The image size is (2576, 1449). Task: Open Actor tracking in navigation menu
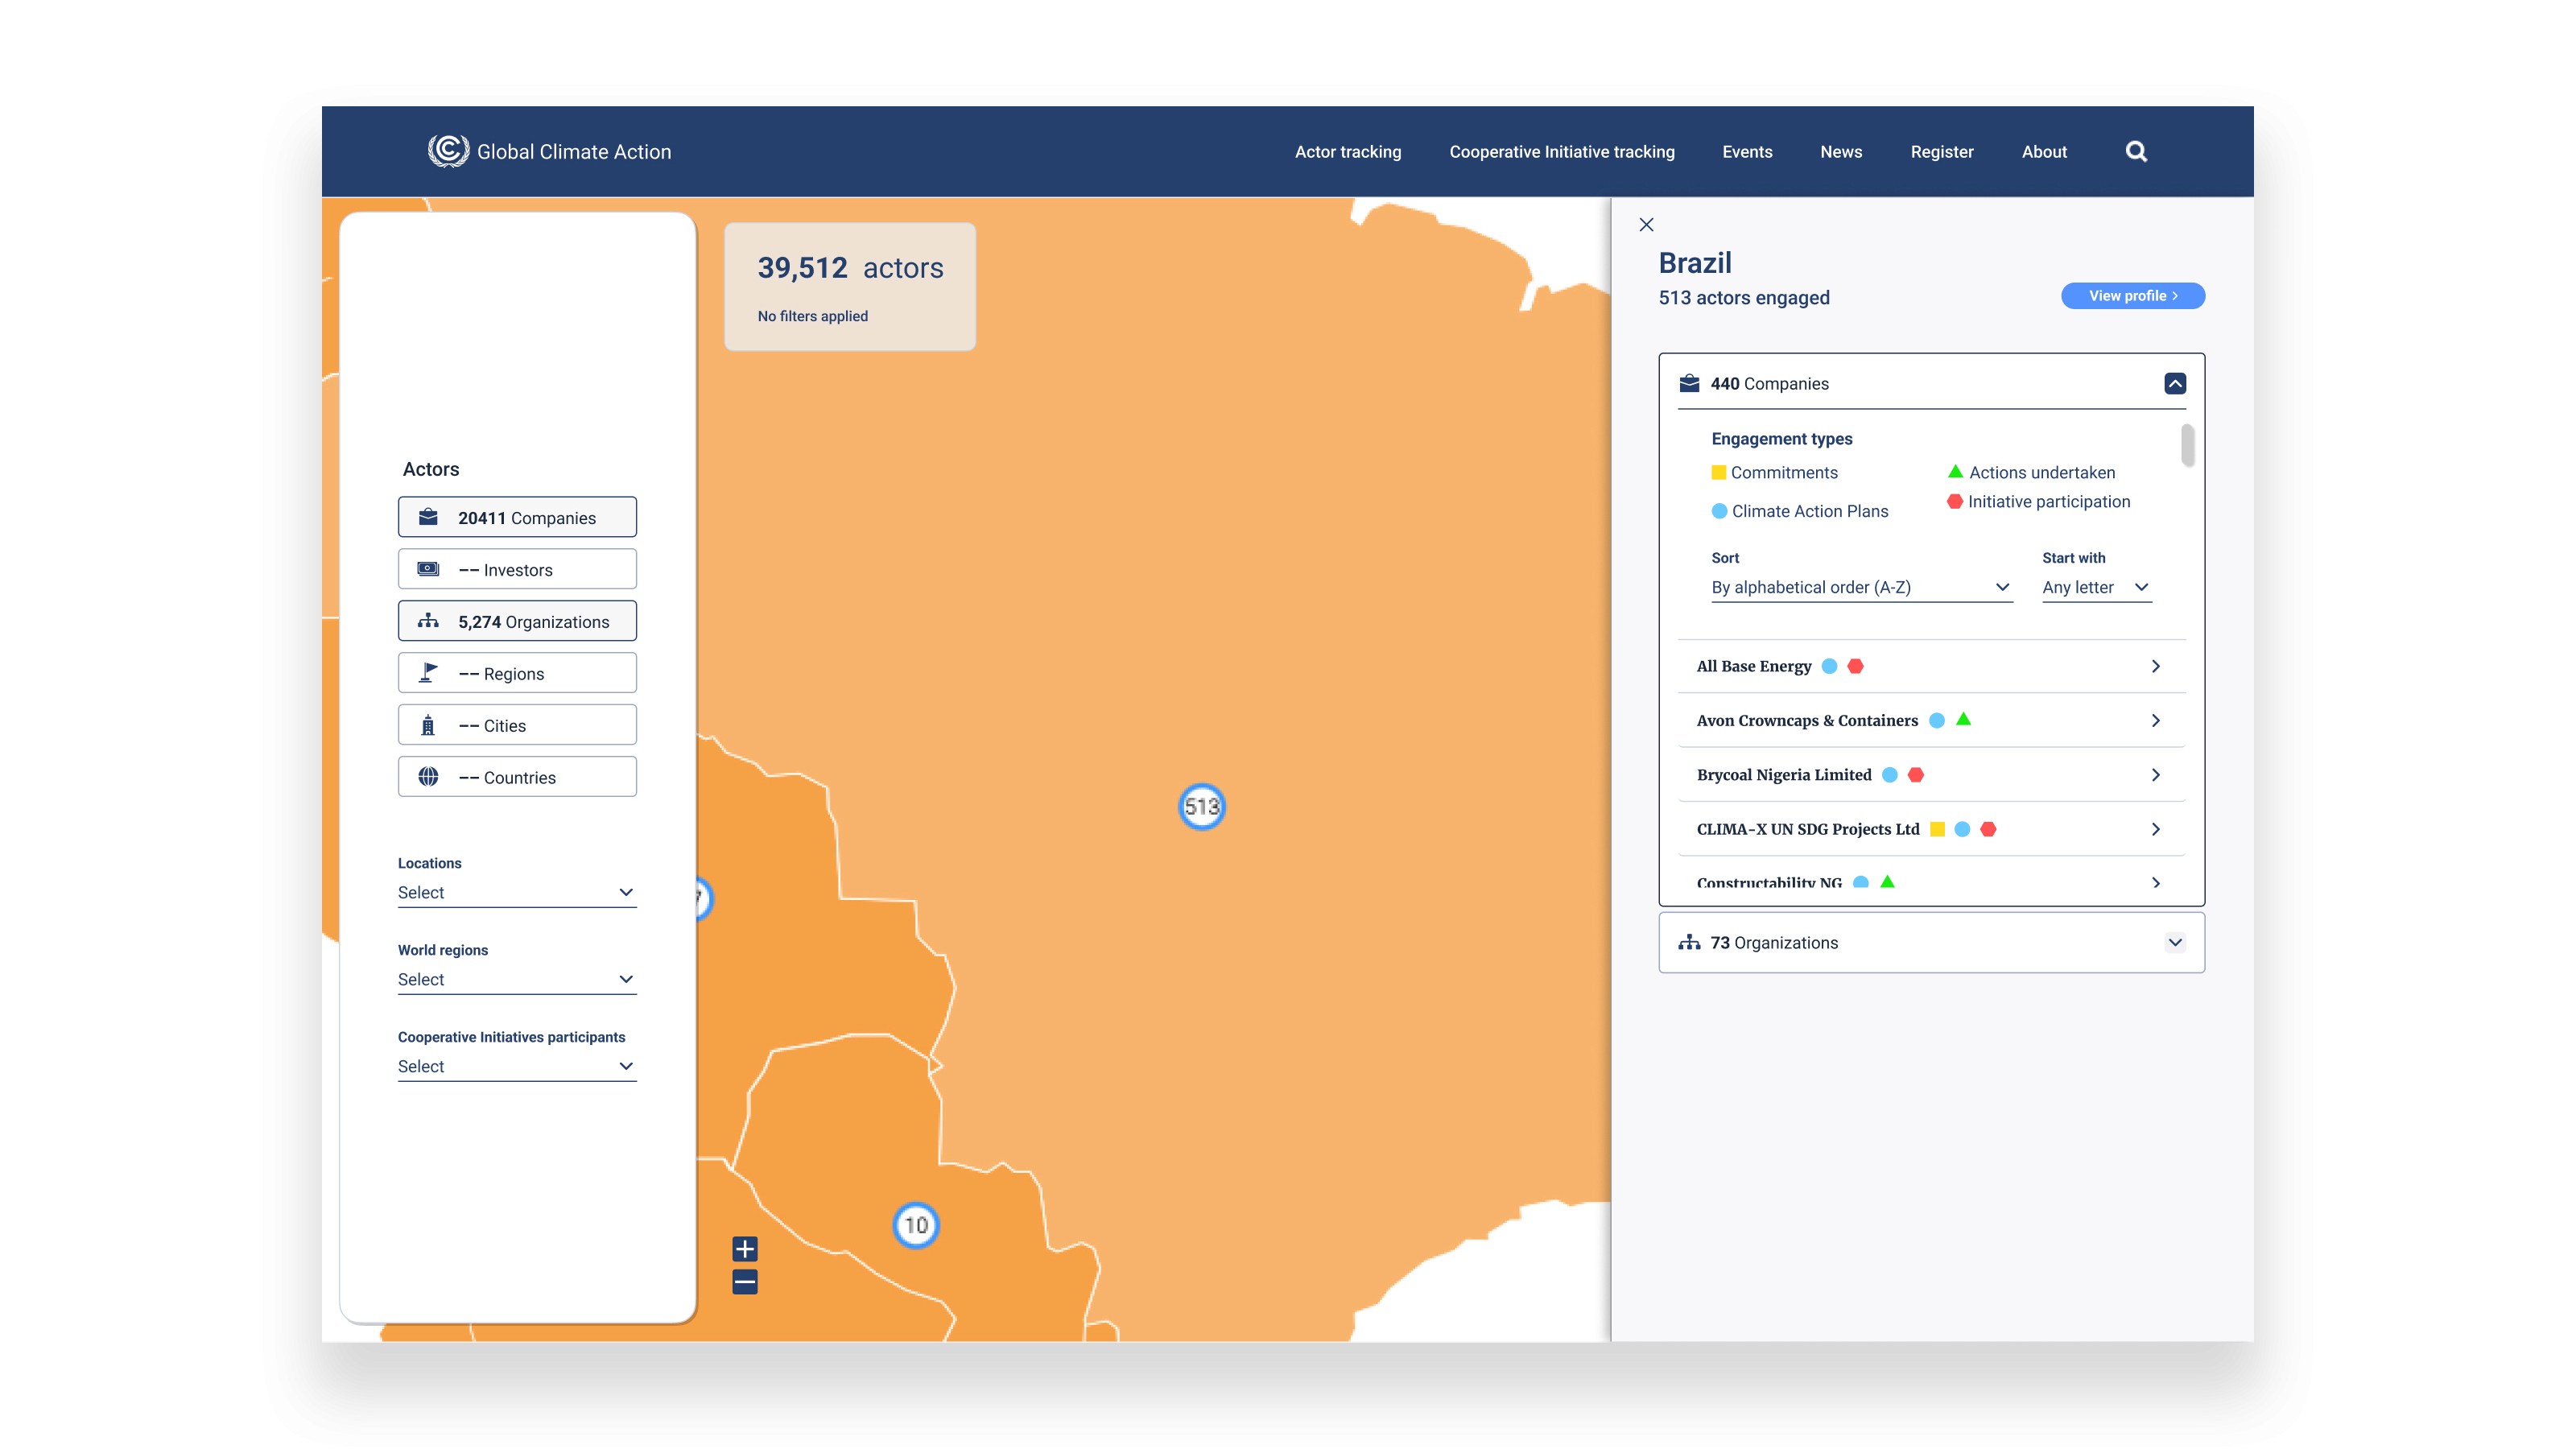coord(1347,152)
